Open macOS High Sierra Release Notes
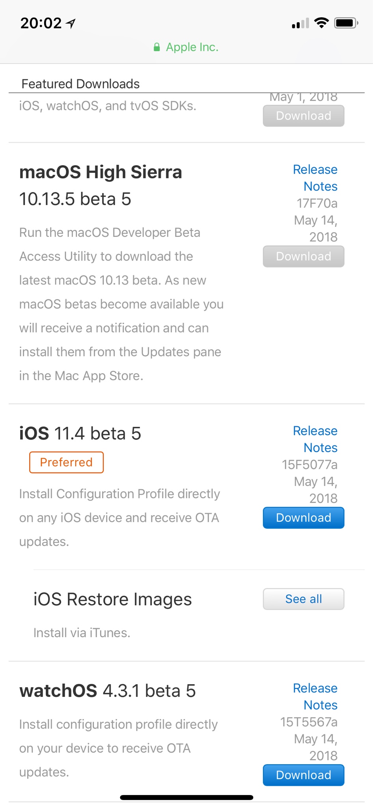This screenshot has height=808, width=373. (315, 178)
